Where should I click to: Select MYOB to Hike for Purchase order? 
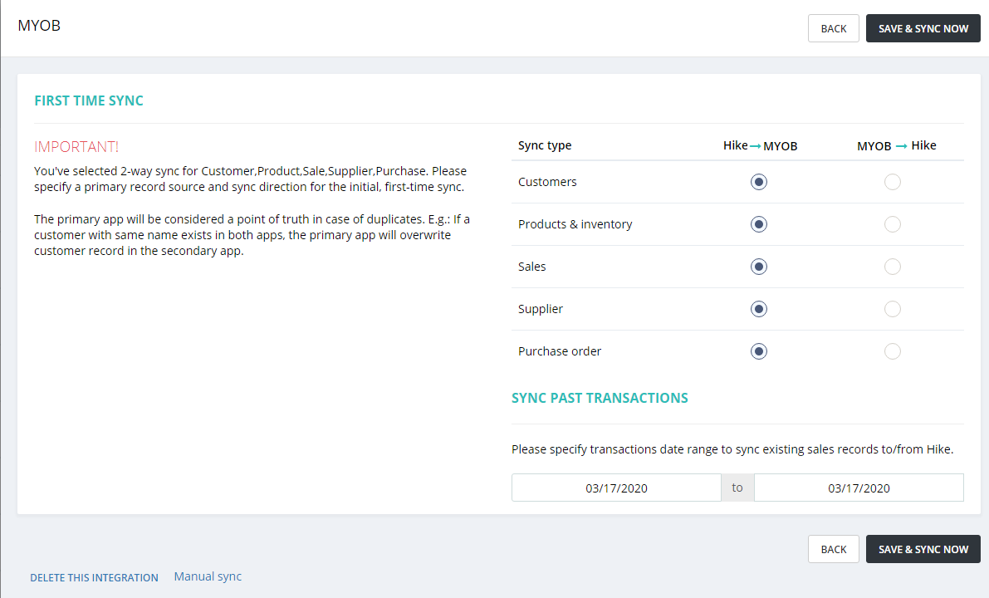(x=893, y=351)
